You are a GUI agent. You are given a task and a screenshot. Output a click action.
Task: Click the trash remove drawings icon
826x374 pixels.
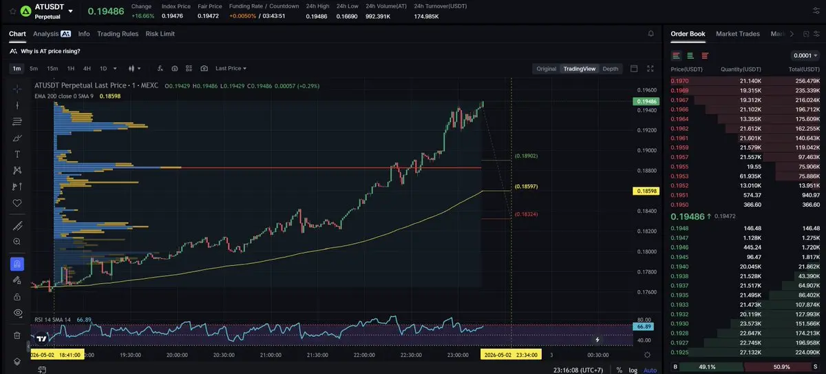17,335
